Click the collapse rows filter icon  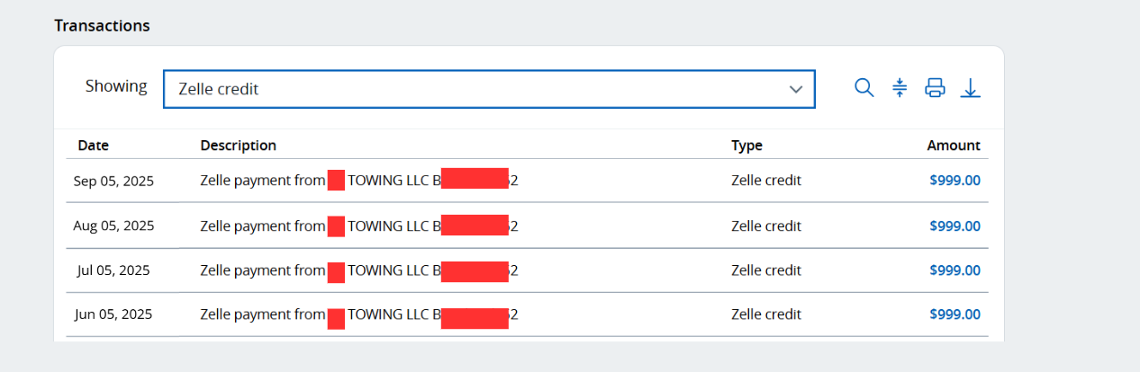click(900, 88)
